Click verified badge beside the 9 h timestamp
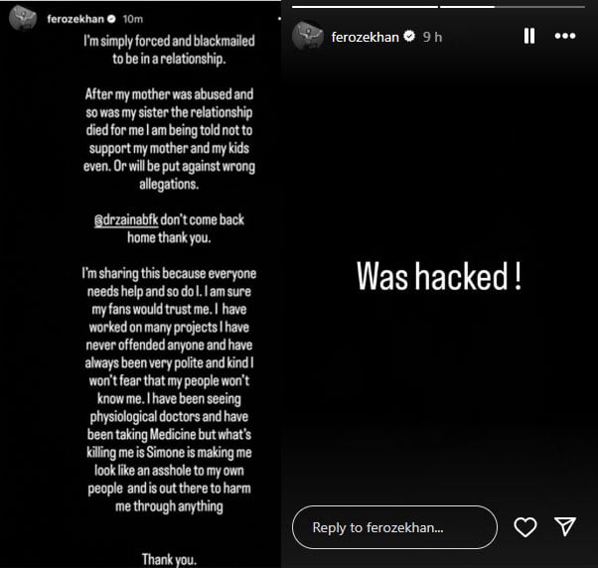Image resolution: width=598 pixels, height=568 pixels. tap(409, 36)
